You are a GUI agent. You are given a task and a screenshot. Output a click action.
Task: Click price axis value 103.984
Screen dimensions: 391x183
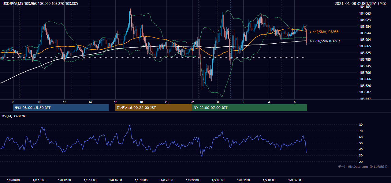click(365, 27)
